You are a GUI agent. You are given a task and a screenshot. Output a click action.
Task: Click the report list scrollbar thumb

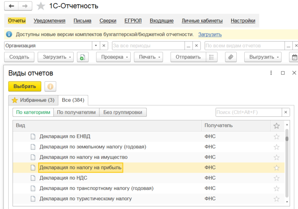coord(287,139)
